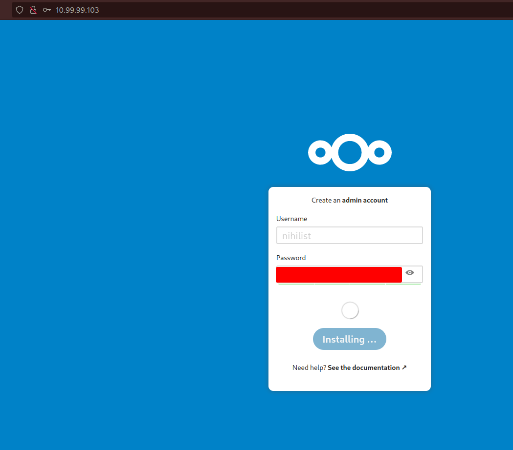Click the loading spinner above Installing

click(350, 310)
